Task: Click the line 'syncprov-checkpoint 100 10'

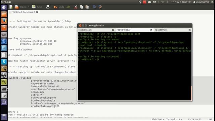Action: coord(38,41)
